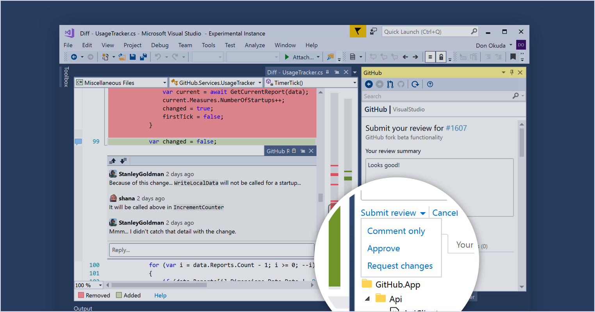Click the back arrow in GitHub pane
Image resolution: width=595 pixels, height=312 pixels.
coord(369,84)
